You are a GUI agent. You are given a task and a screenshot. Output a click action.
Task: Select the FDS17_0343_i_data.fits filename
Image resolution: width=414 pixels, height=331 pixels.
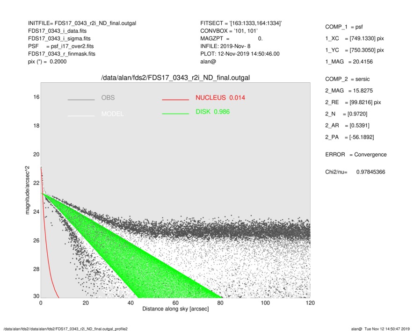tap(57, 31)
